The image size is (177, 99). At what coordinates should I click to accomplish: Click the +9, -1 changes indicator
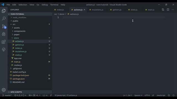tap(37, 95)
